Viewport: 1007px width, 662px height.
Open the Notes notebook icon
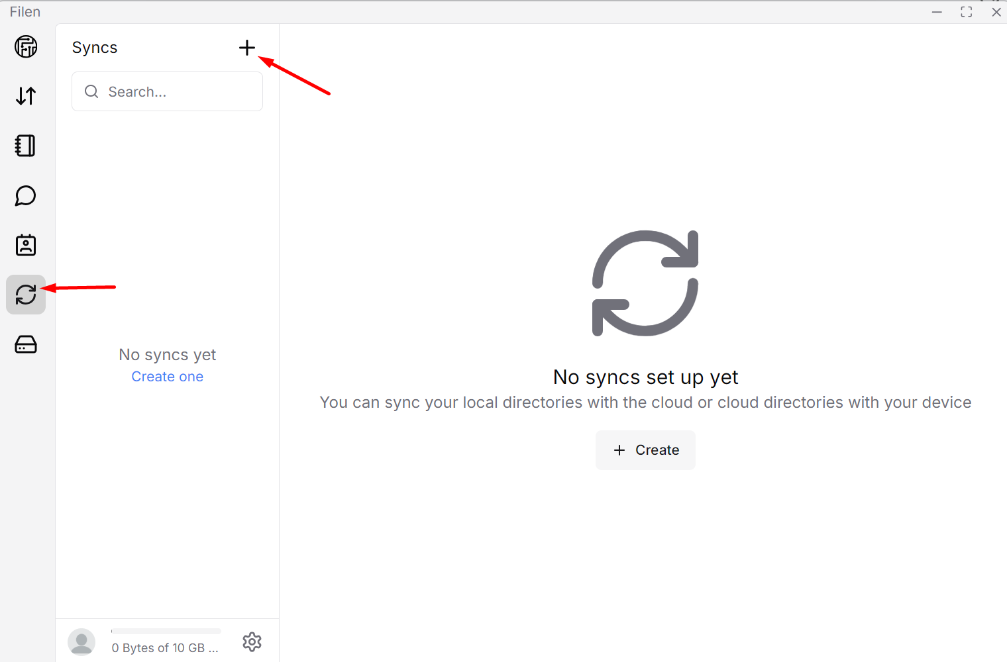[26, 146]
